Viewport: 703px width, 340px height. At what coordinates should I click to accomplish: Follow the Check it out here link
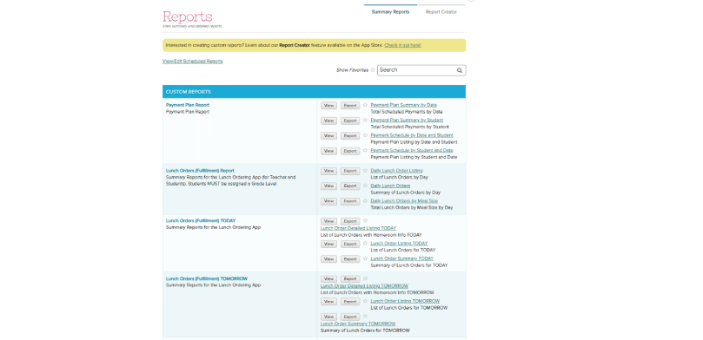coord(402,45)
